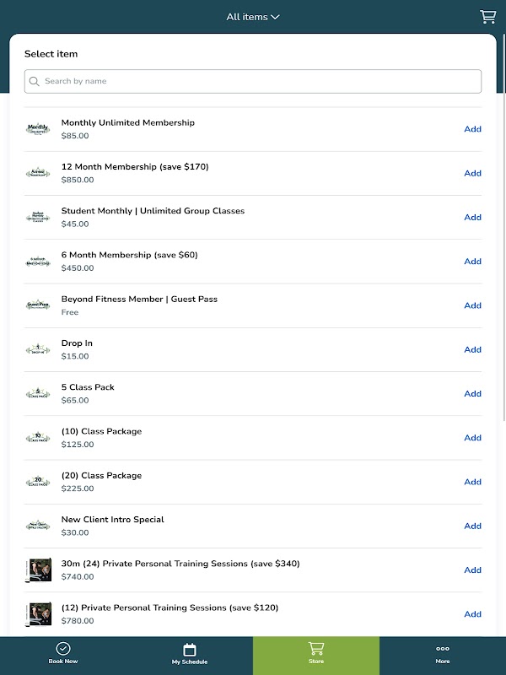506x675 pixels.
Task: Open the shopping cart icon
Action: pyautogui.click(x=487, y=17)
